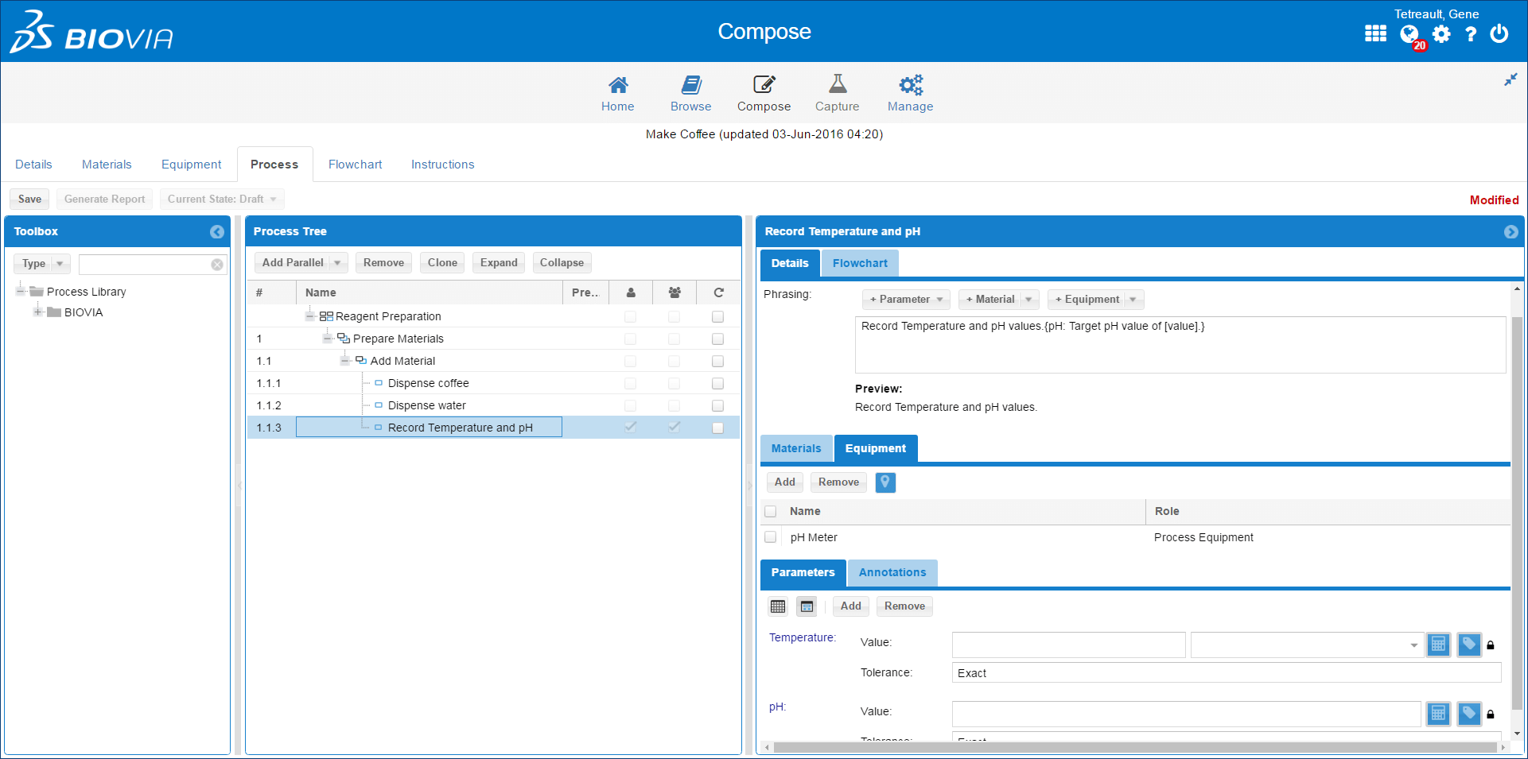Open notifications icon with badge 20
The image size is (1528, 759).
click(1409, 34)
